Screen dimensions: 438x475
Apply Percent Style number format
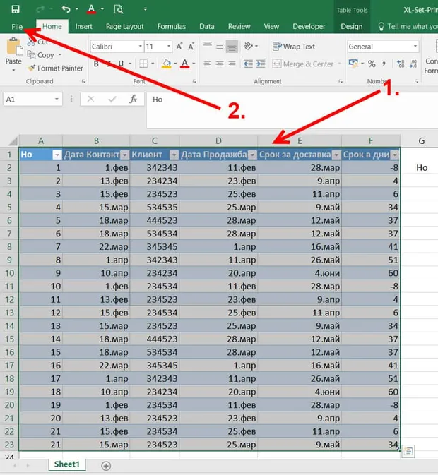click(372, 64)
